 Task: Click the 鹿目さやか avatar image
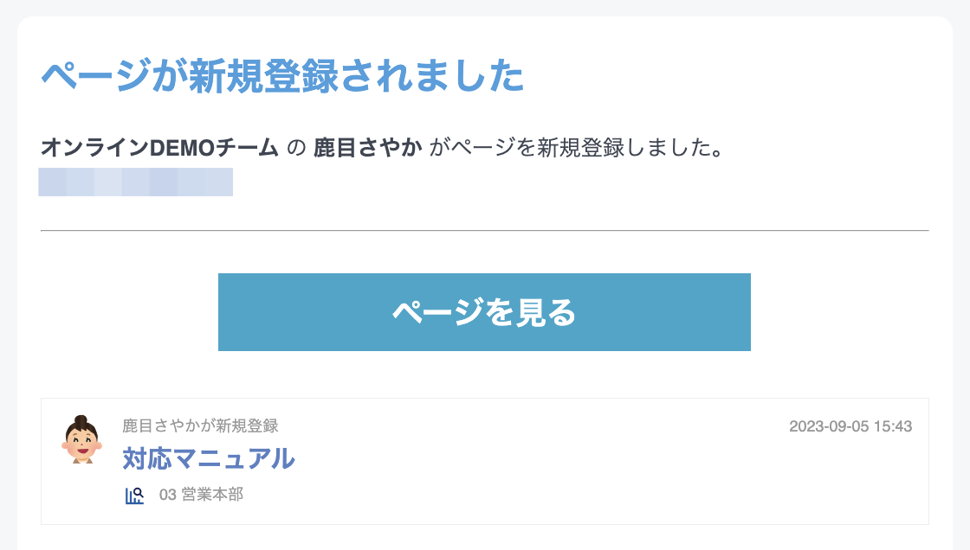coord(81,439)
